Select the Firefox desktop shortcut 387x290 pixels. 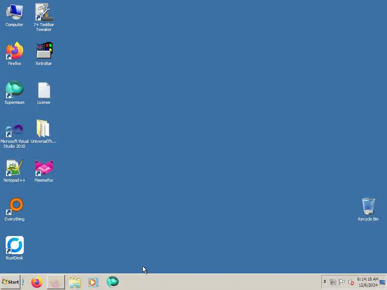coord(14,54)
